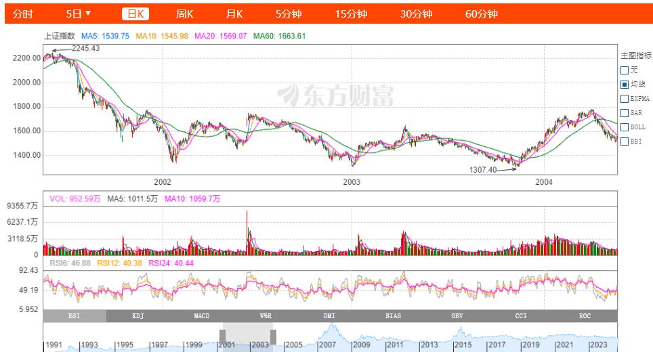Click the MA10: 1545.98 legend value
Viewport: 653px width, 352px height.
[162, 36]
